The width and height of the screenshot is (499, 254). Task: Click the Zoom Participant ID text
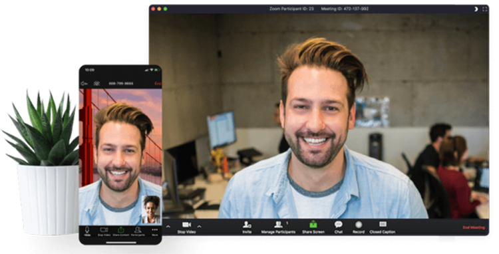292,9
